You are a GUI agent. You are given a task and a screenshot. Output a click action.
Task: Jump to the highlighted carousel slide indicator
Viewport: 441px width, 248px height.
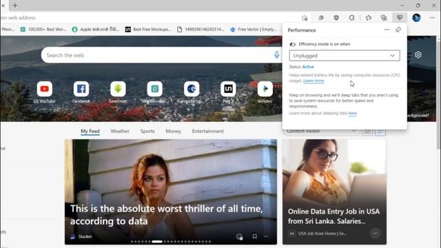[157, 242]
